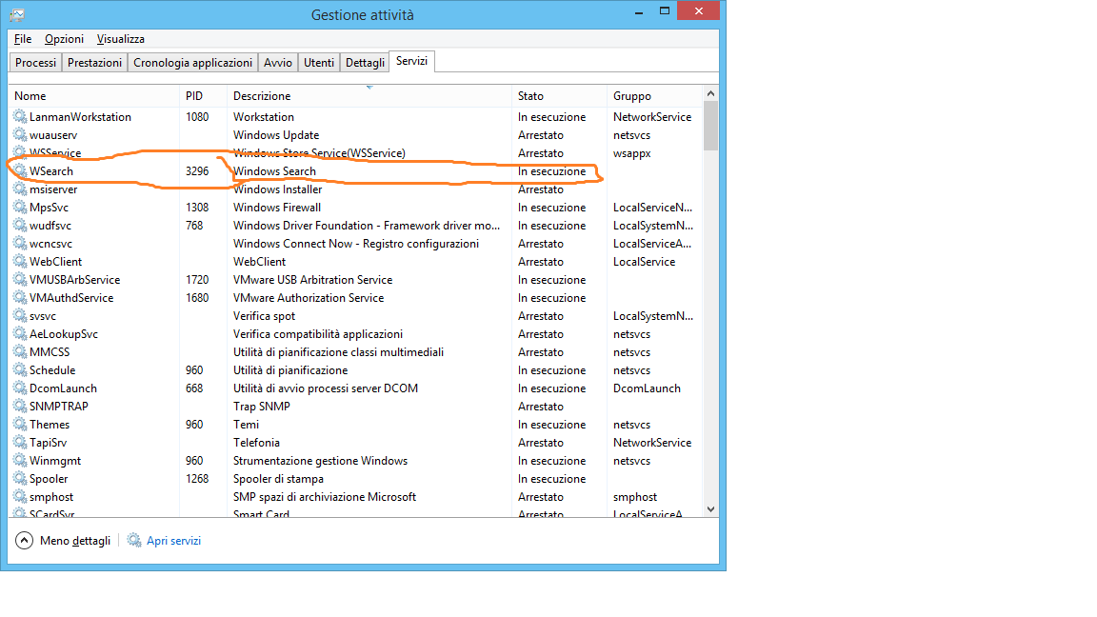This screenshot has height=617, width=1097.
Task: Click the gear icon beside wudfsvc
Action: 20,226
